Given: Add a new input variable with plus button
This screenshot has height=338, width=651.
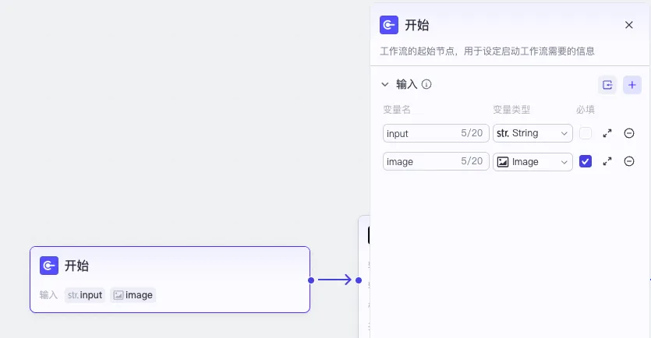Looking at the screenshot, I should click(x=632, y=85).
